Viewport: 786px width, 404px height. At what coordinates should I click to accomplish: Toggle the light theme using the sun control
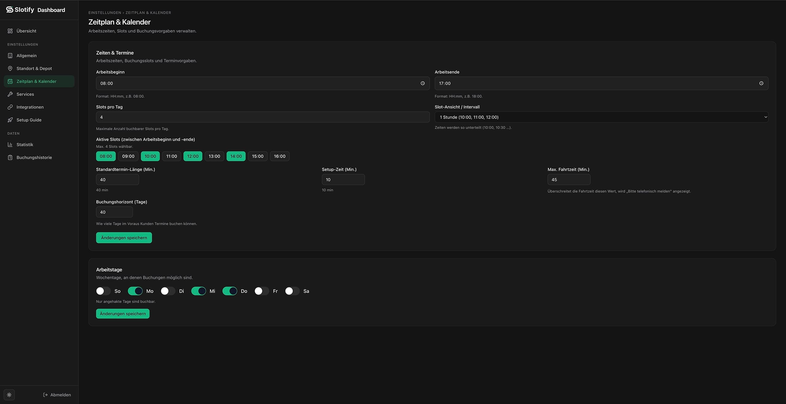tap(9, 395)
